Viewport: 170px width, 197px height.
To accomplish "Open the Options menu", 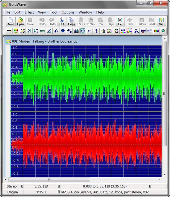I will (68, 12).
